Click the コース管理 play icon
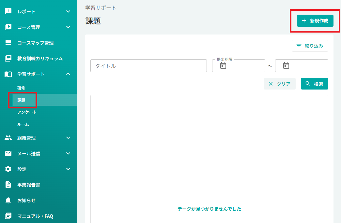Image resolution: width=341 pixels, height=223 pixels. pyautogui.click(x=8, y=27)
